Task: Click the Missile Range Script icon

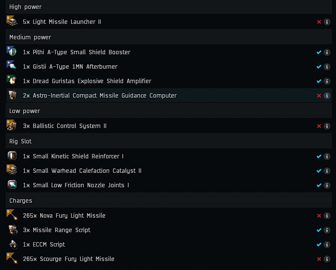Action: 12,230
